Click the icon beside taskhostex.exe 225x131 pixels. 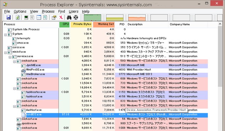[23, 93]
